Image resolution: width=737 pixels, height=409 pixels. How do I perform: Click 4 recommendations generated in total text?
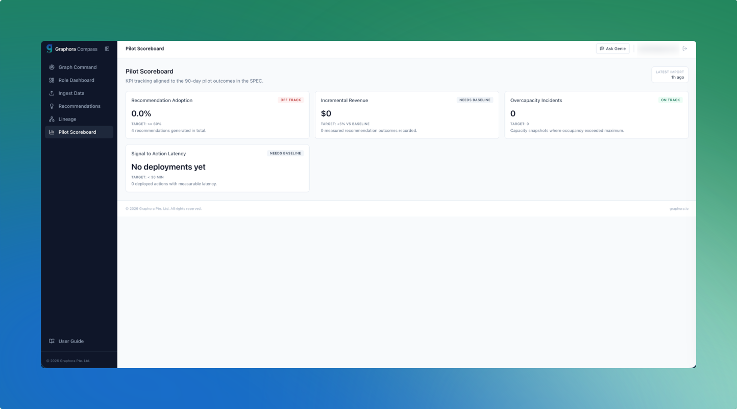pos(169,131)
